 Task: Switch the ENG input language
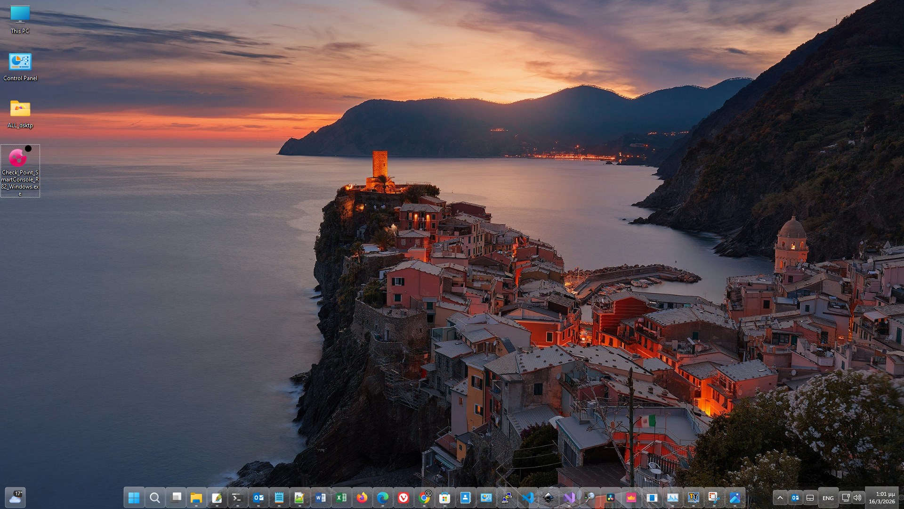pos(827,497)
